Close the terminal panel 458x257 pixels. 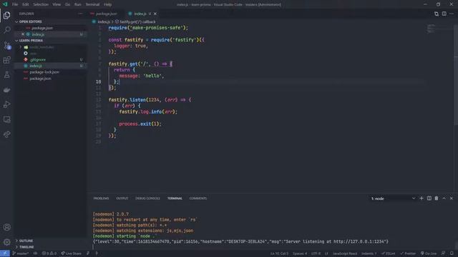452,198
